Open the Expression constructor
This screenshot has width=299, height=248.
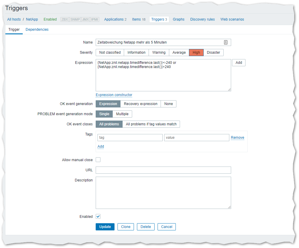pyautogui.click(x=114, y=95)
